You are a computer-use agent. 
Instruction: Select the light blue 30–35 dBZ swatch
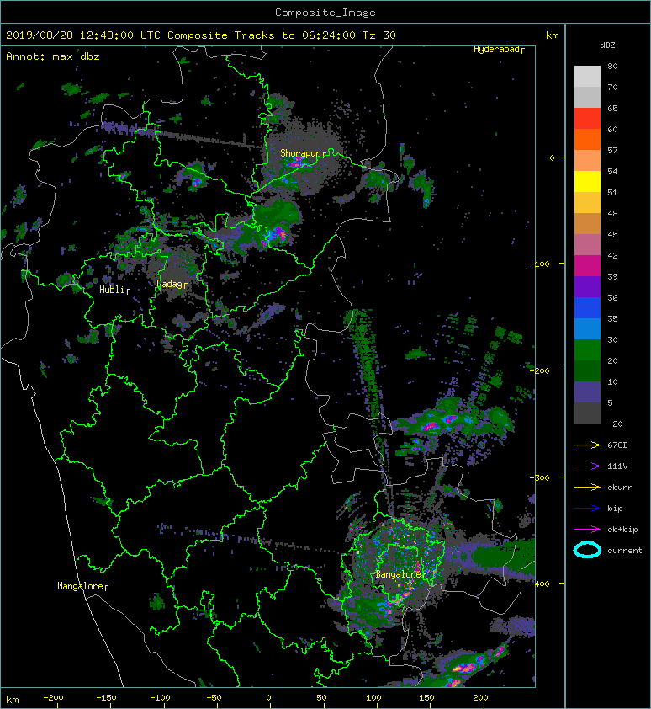click(587, 328)
